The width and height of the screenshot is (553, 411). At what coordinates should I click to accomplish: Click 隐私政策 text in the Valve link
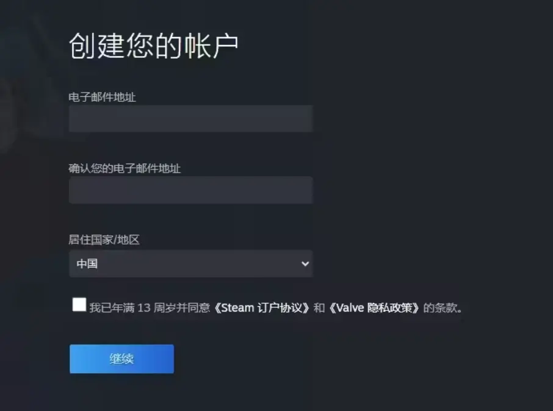click(389, 308)
